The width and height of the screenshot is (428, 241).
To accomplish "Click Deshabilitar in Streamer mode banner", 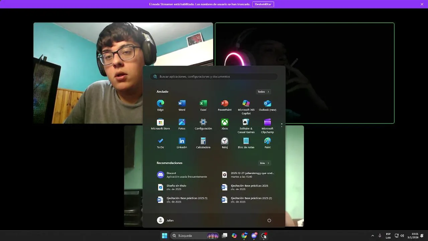I will pyautogui.click(x=263, y=4).
